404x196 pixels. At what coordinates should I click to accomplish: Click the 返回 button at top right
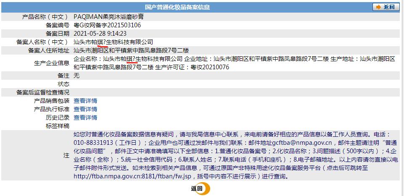(x=386, y=7)
